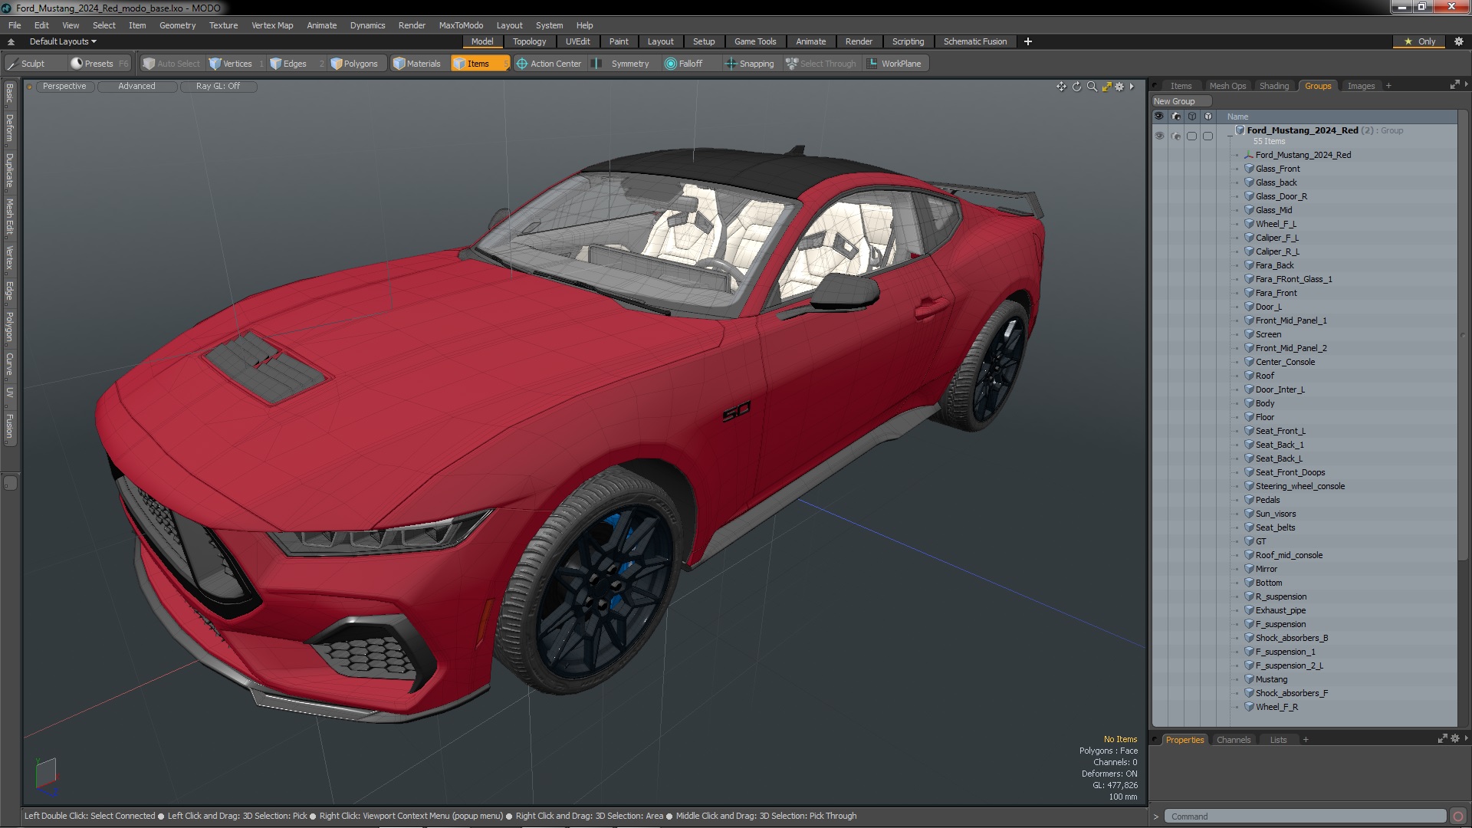Select the Wheel_F_L mesh item
The height and width of the screenshot is (828, 1472).
1275,224
